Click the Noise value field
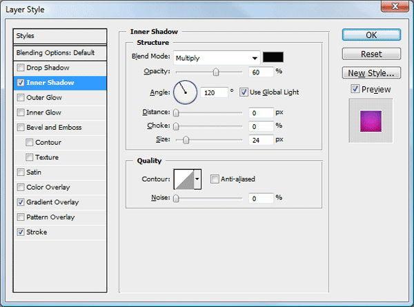Screen dimensions: 414x307 [x=261, y=198]
